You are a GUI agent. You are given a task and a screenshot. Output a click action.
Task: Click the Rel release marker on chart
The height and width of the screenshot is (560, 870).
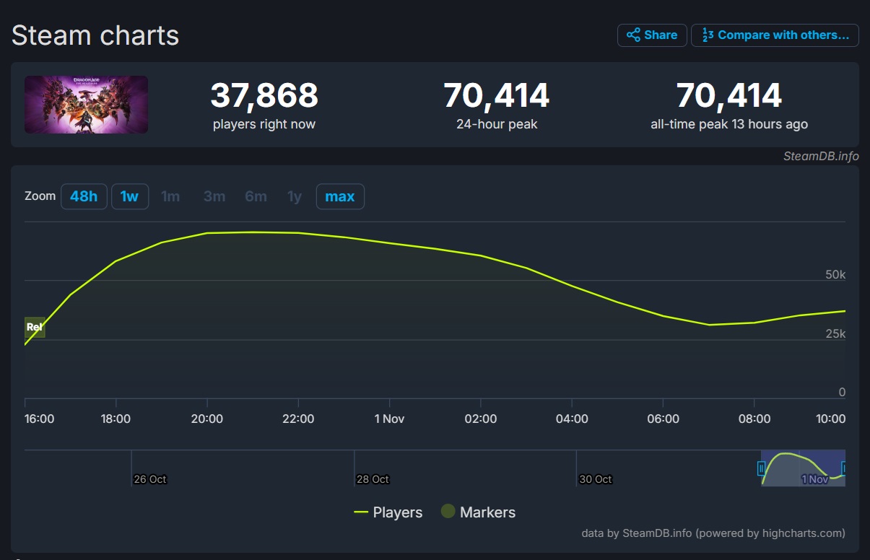click(35, 327)
